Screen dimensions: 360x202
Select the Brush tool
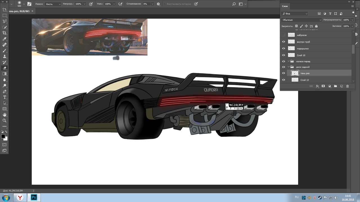[x=4, y=51]
